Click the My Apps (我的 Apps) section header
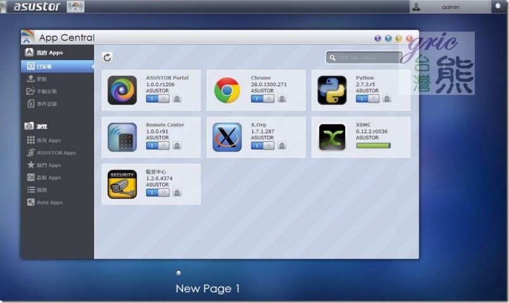The width and height of the screenshot is (509, 303). coord(44,53)
